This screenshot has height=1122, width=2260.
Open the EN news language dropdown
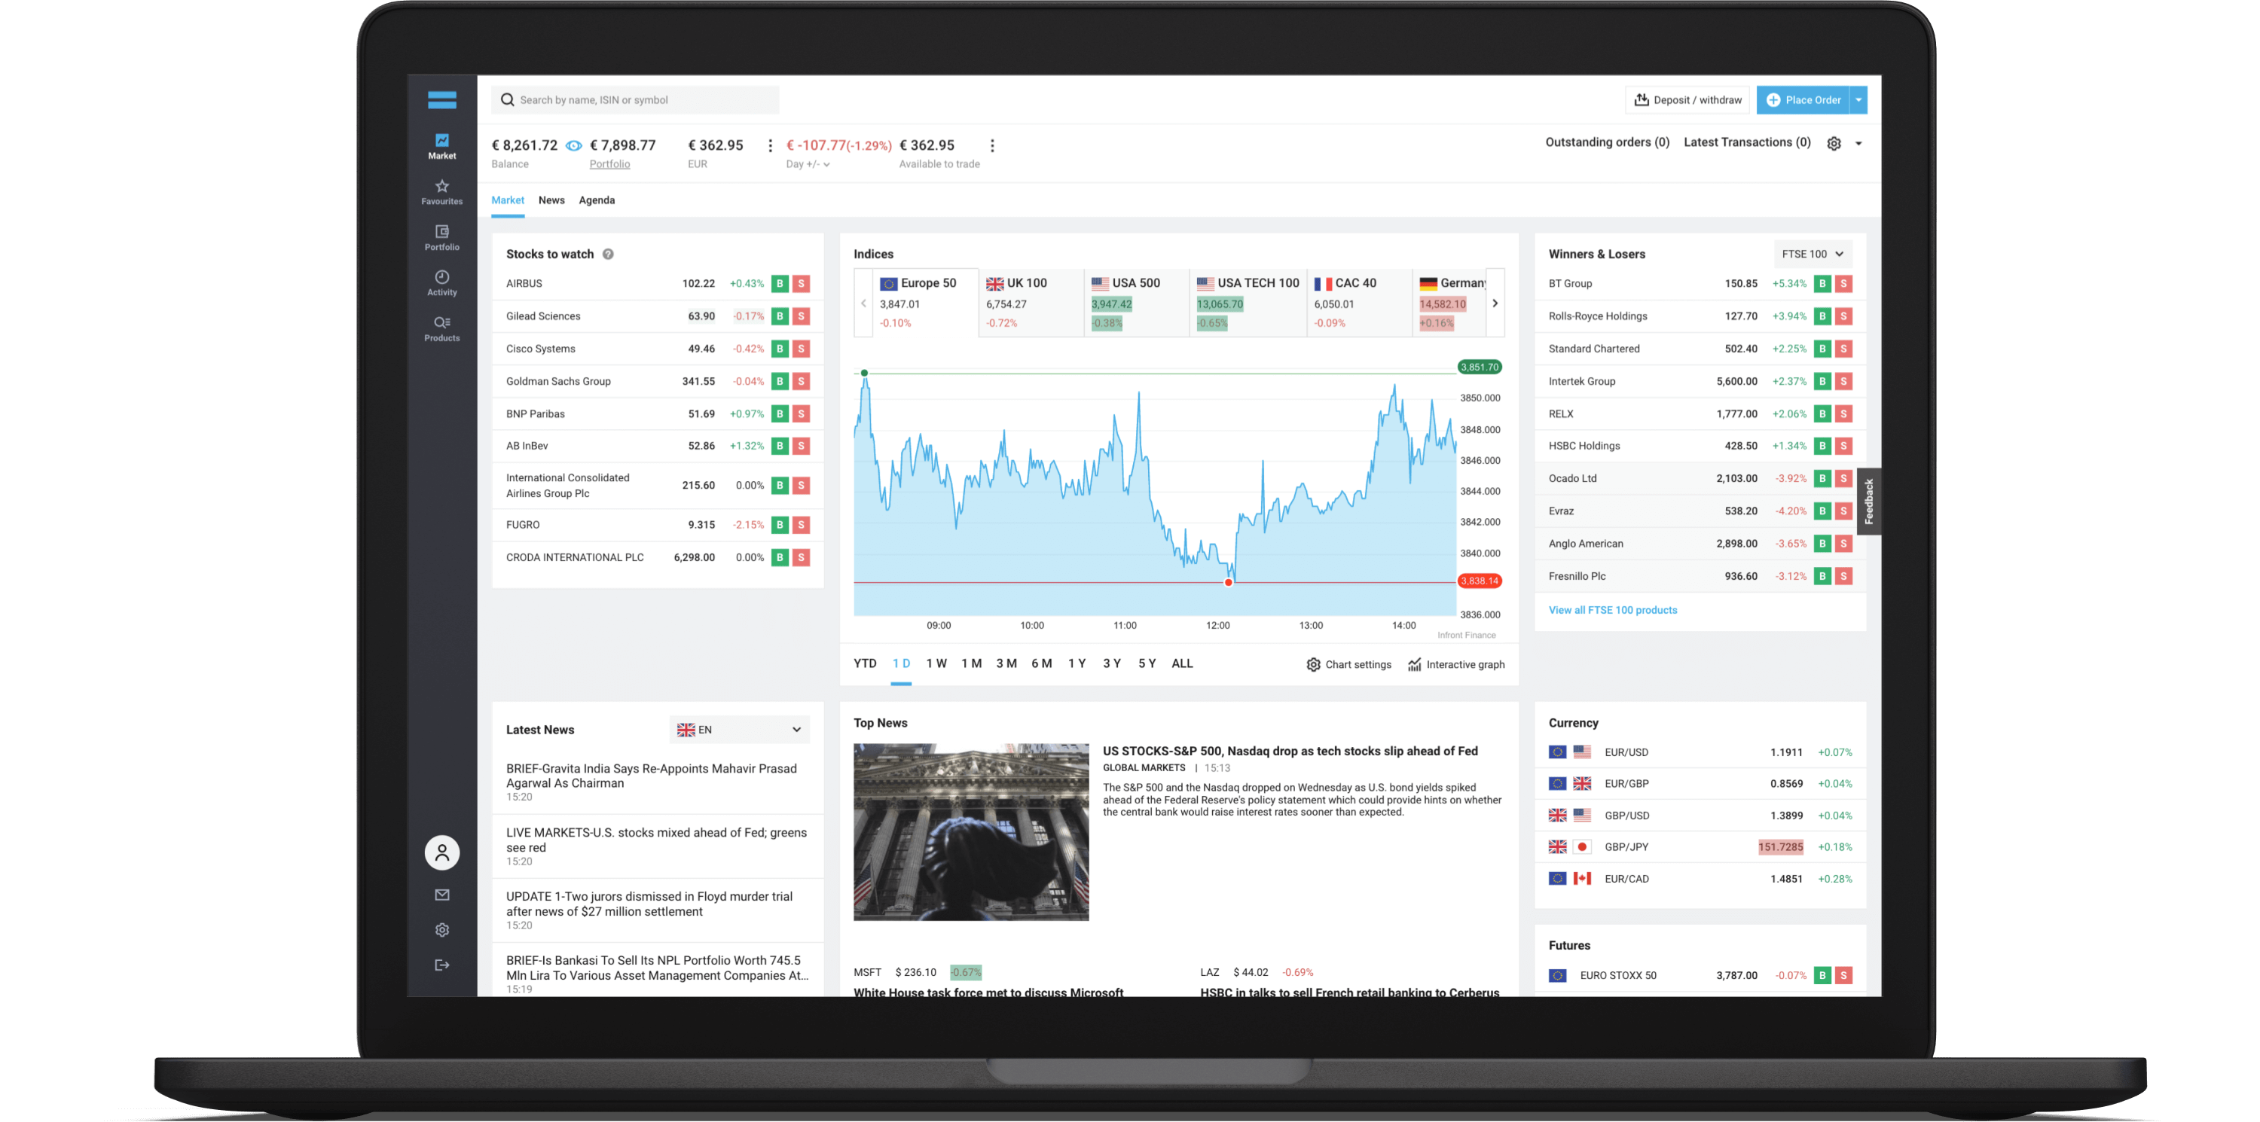740,730
